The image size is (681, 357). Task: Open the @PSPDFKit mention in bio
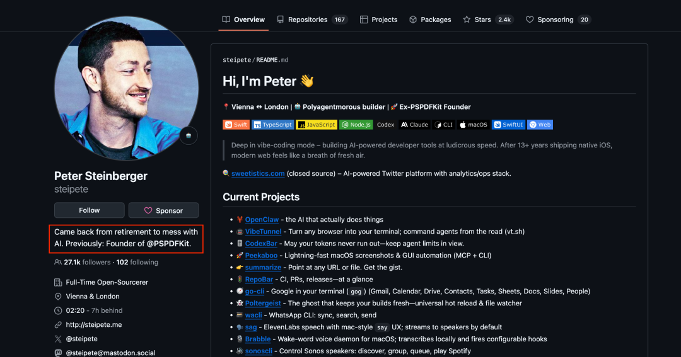(x=167, y=244)
